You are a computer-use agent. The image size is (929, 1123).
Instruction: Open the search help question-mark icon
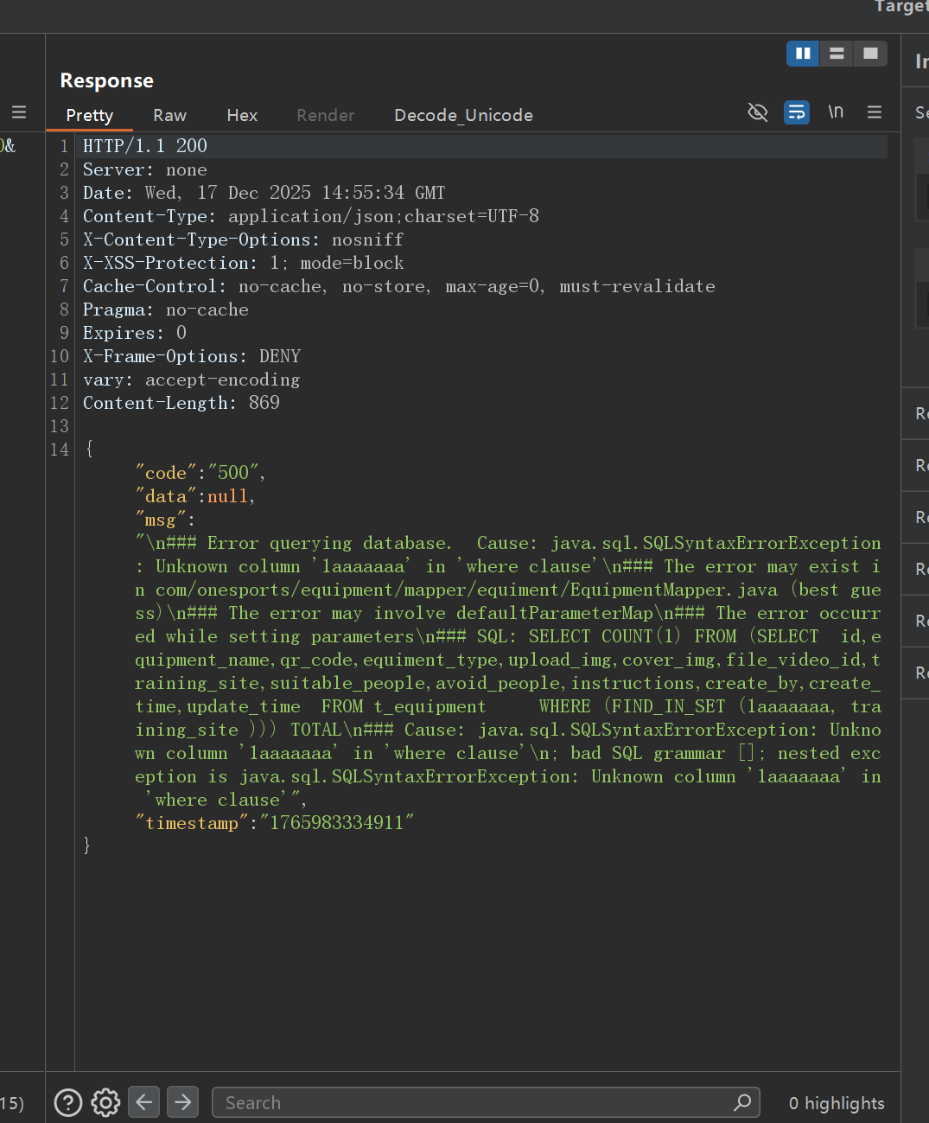pyautogui.click(x=68, y=1102)
